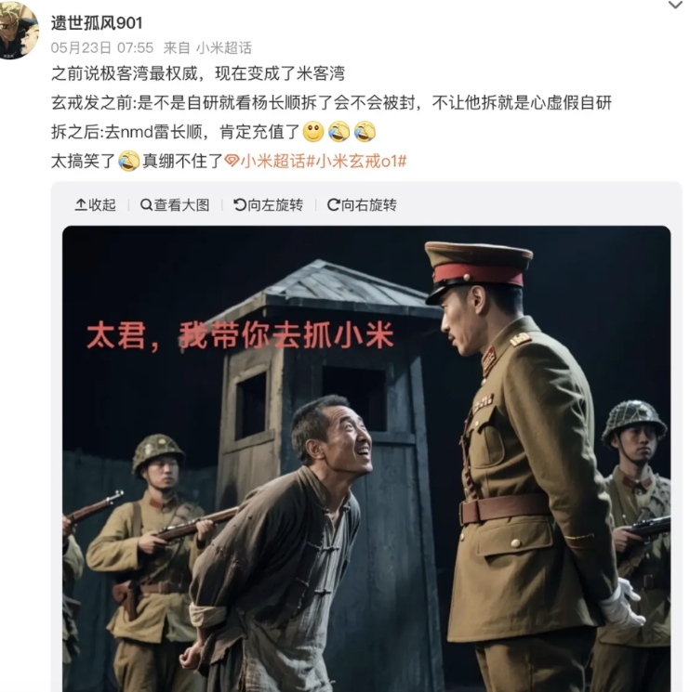Open the post timestamp 05月23日 07:55
Screen dimensions: 690x692
[102, 47]
